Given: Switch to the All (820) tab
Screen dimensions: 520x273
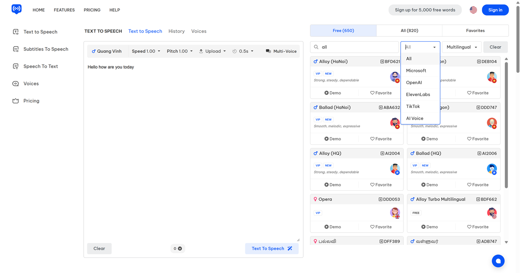Looking at the screenshot, I should 409,31.
